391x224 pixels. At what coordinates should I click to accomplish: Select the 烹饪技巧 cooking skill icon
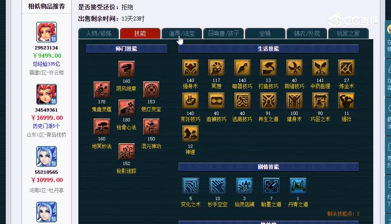[x=190, y=100]
